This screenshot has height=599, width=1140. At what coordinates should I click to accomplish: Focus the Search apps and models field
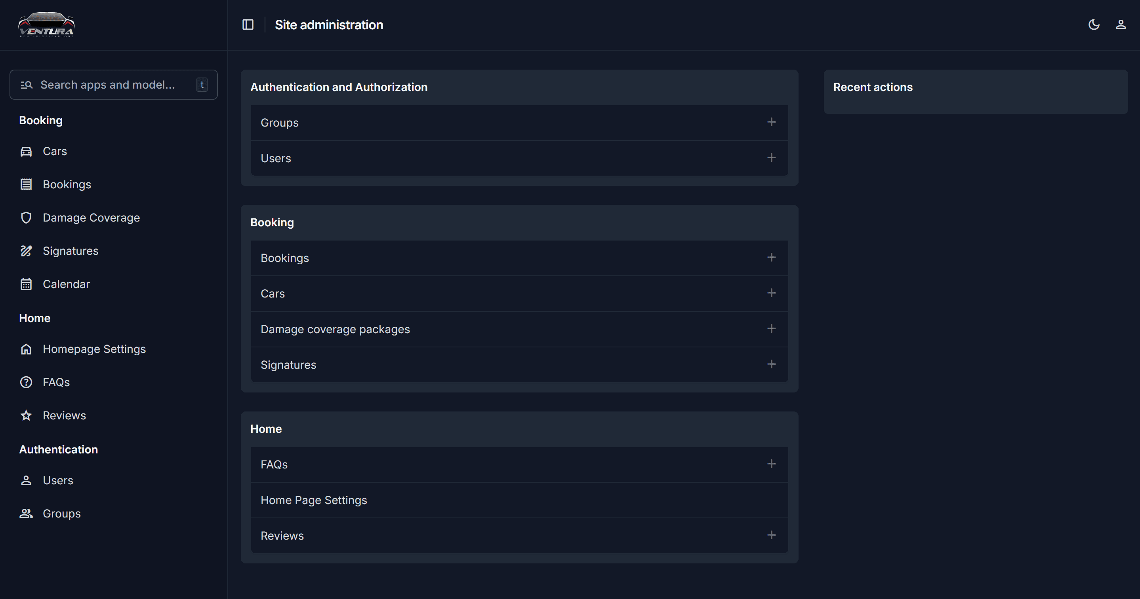[114, 85]
